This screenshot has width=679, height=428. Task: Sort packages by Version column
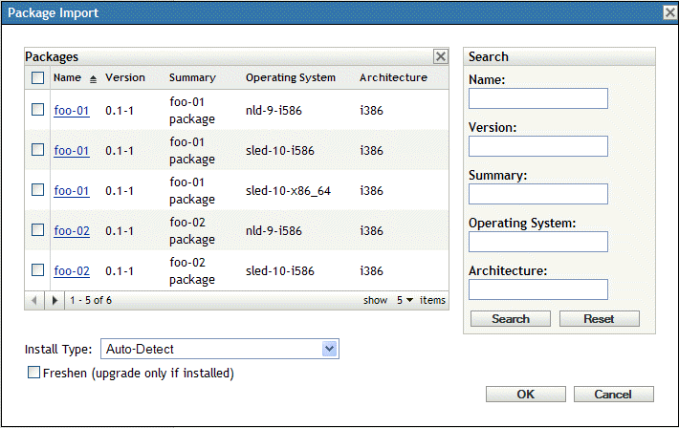(125, 78)
